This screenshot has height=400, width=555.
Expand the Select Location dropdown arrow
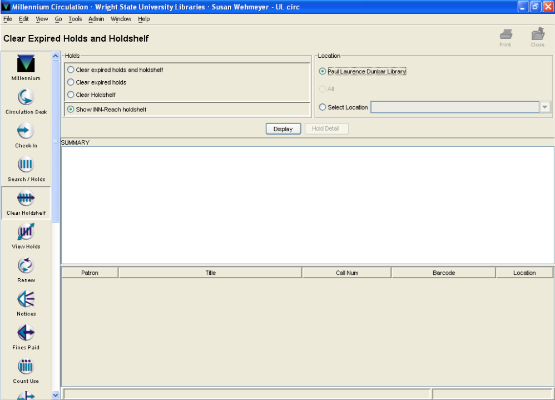click(x=545, y=107)
